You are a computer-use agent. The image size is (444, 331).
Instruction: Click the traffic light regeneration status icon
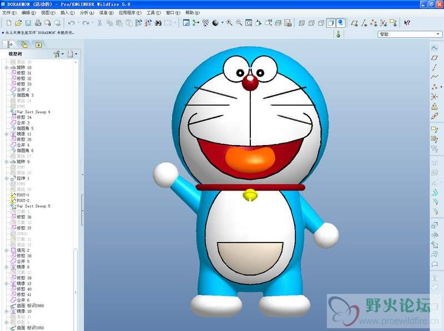tap(339, 34)
